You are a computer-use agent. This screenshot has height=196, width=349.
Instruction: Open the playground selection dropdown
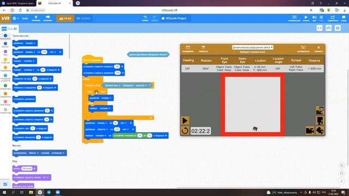point(252,47)
